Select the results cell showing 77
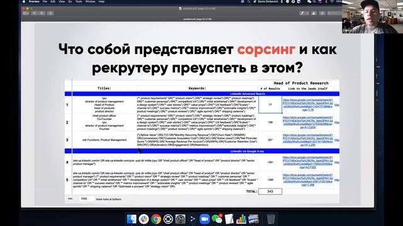 click(270, 105)
